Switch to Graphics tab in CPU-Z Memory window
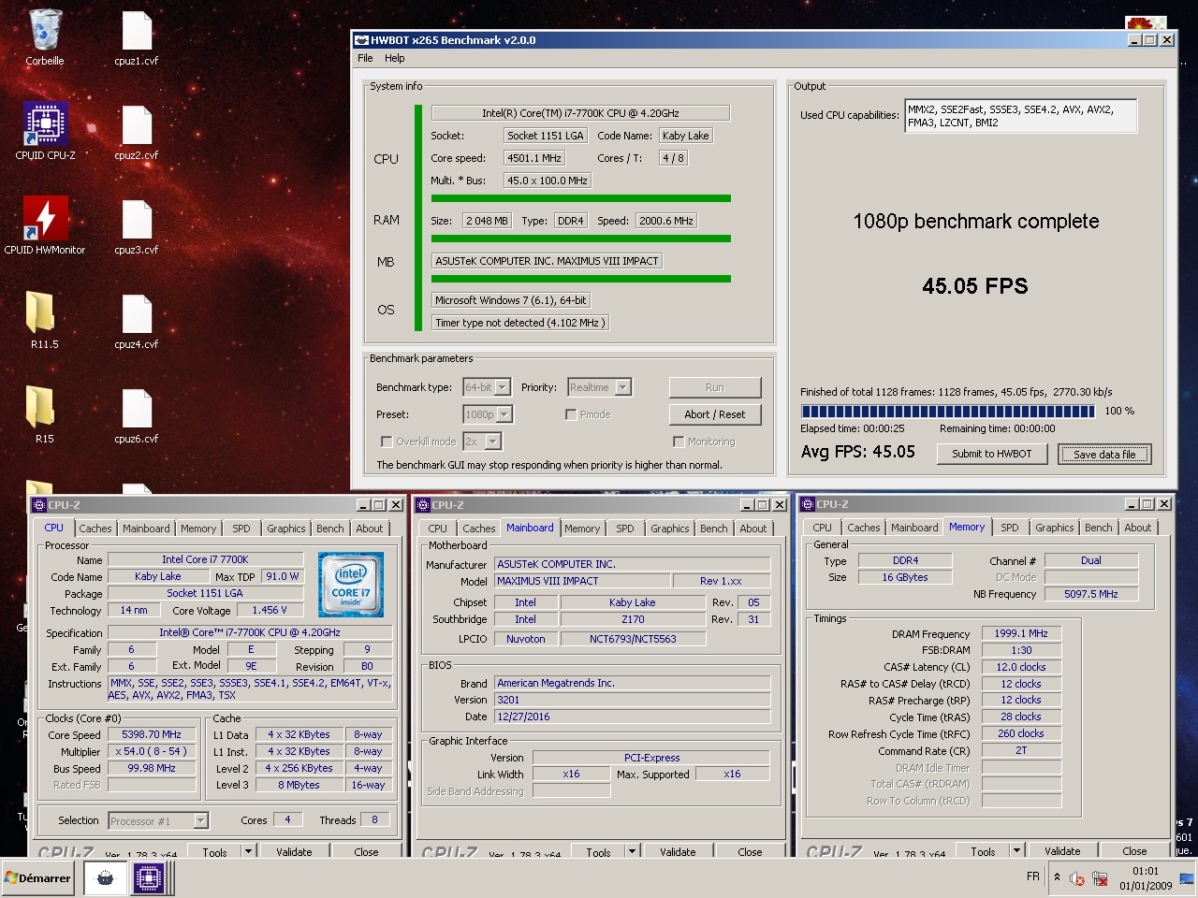This screenshot has height=898, width=1198. pos(1055,528)
